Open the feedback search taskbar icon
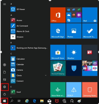Screen dimensions: 99x104 pyautogui.click(x=72, y=101)
